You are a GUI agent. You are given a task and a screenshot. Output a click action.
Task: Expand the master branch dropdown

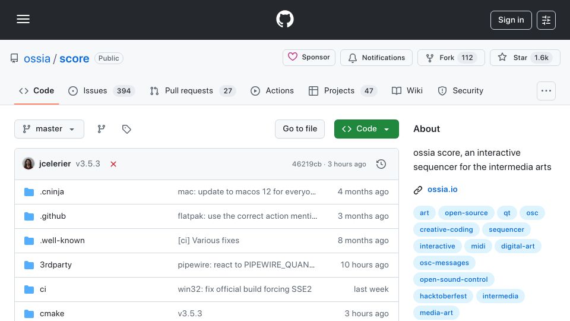tap(49, 129)
